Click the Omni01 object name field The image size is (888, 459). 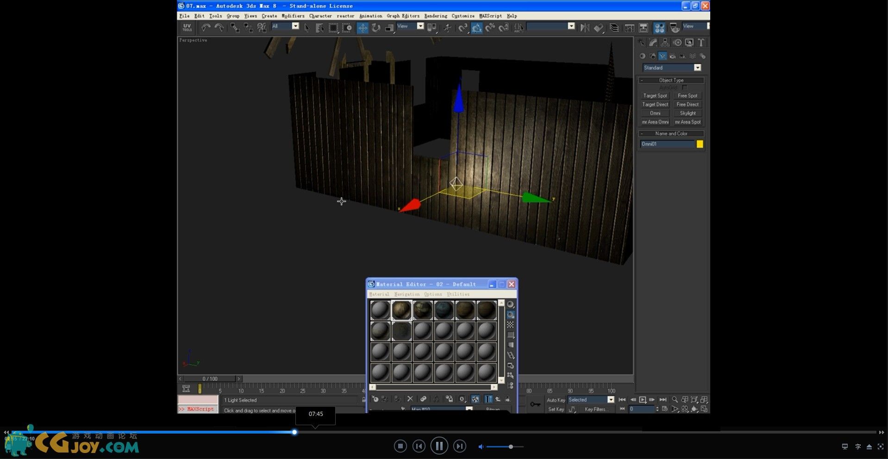point(667,144)
